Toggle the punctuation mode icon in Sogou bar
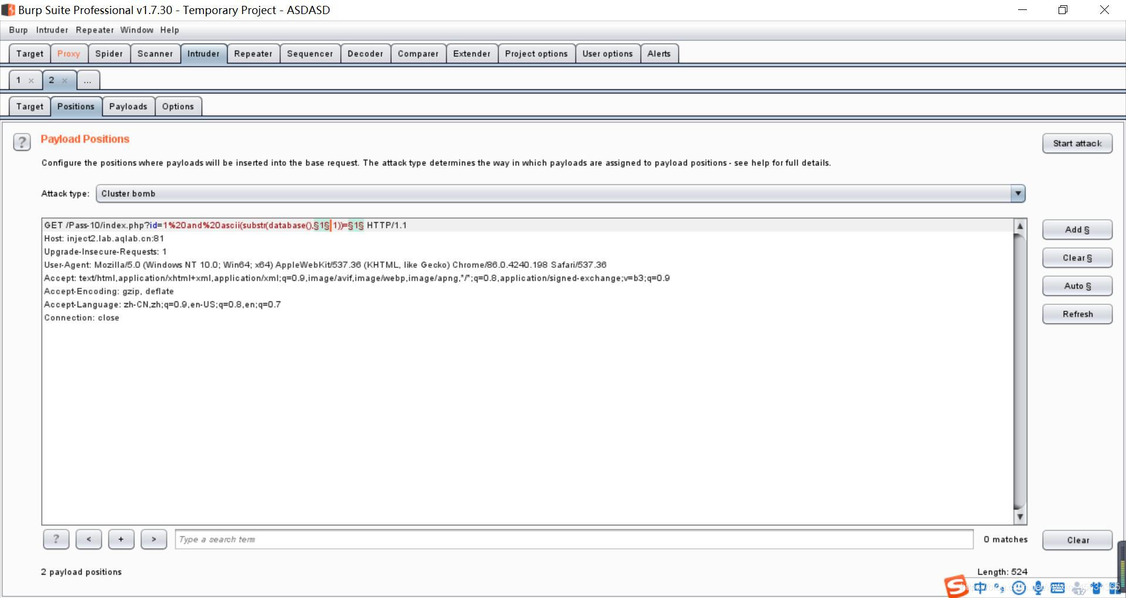 click(x=999, y=587)
